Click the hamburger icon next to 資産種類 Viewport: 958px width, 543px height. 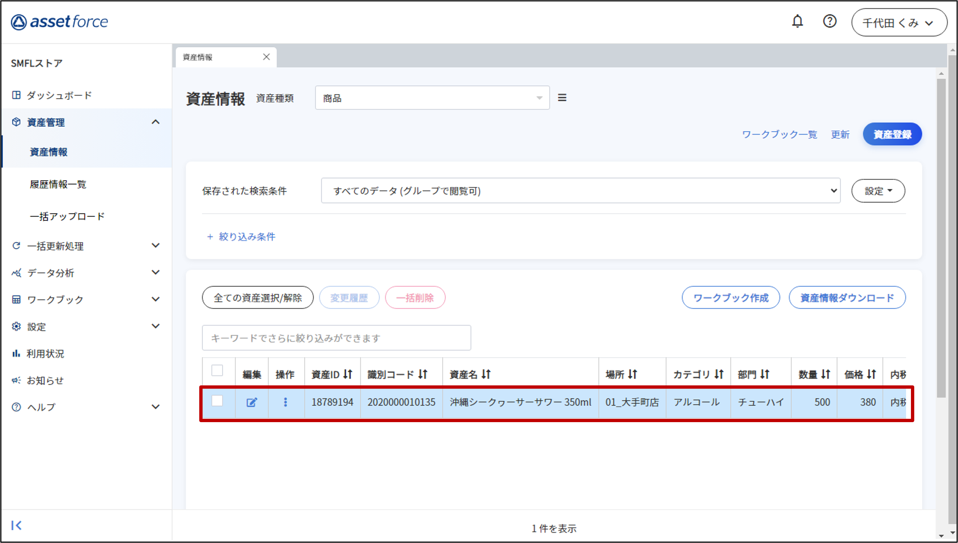(562, 97)
